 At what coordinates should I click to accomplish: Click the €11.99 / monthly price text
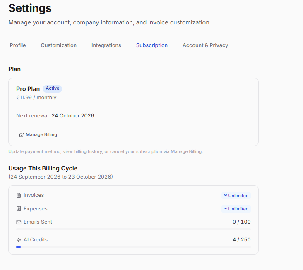pos(36,98)
